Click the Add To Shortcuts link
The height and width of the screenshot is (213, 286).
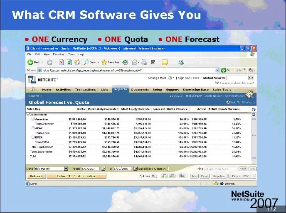coord(243,102)
